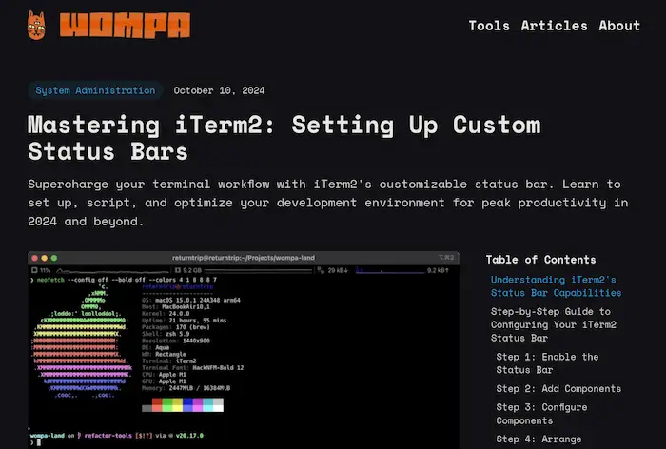Click the yellow dot in terminal screenshot
The height and width of the screenshot is (449, 666).
point(45,258)
